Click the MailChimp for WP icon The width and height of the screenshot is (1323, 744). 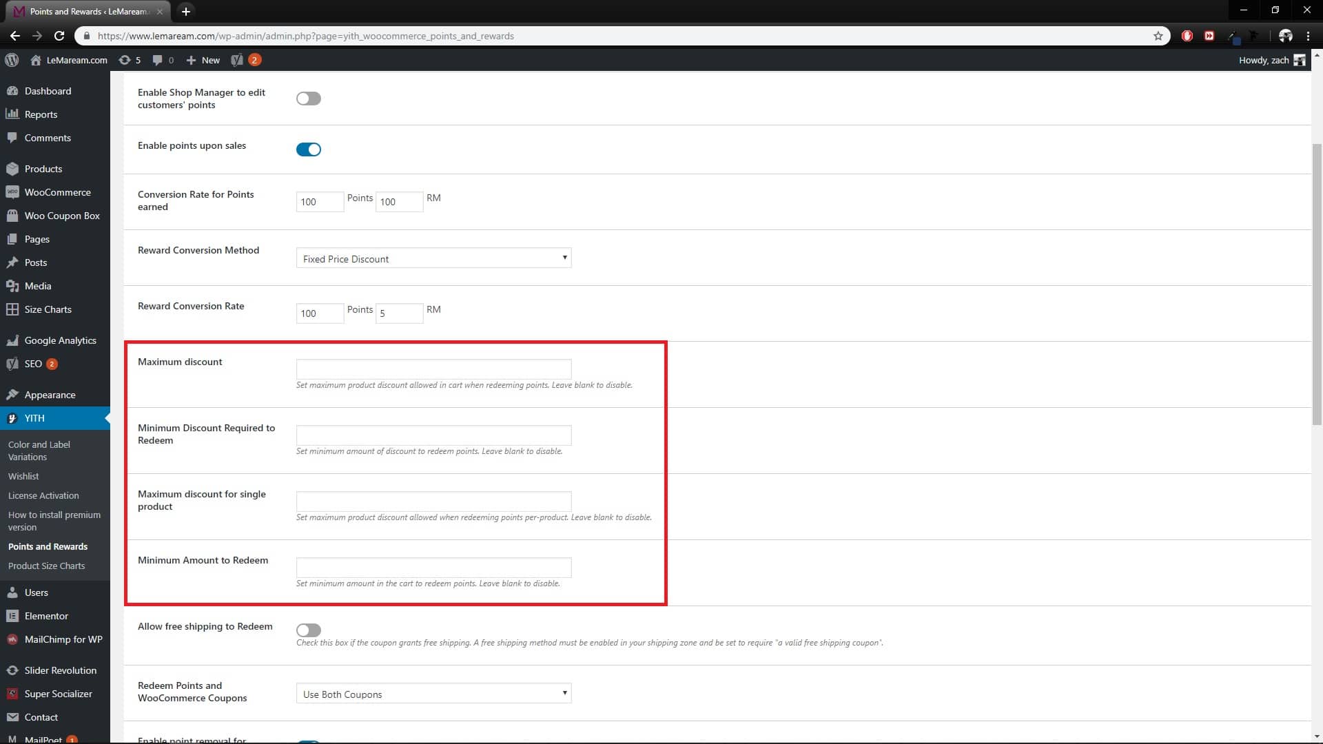[12, 639]
